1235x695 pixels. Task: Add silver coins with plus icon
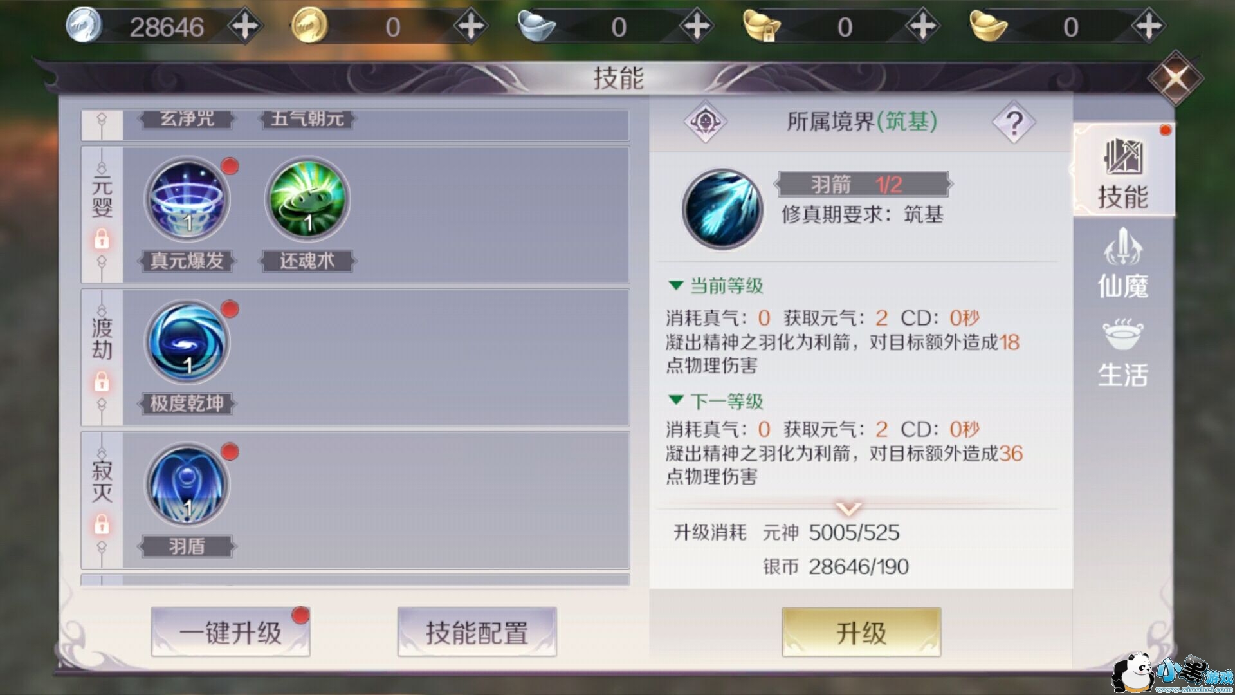[x=245, y=27]
